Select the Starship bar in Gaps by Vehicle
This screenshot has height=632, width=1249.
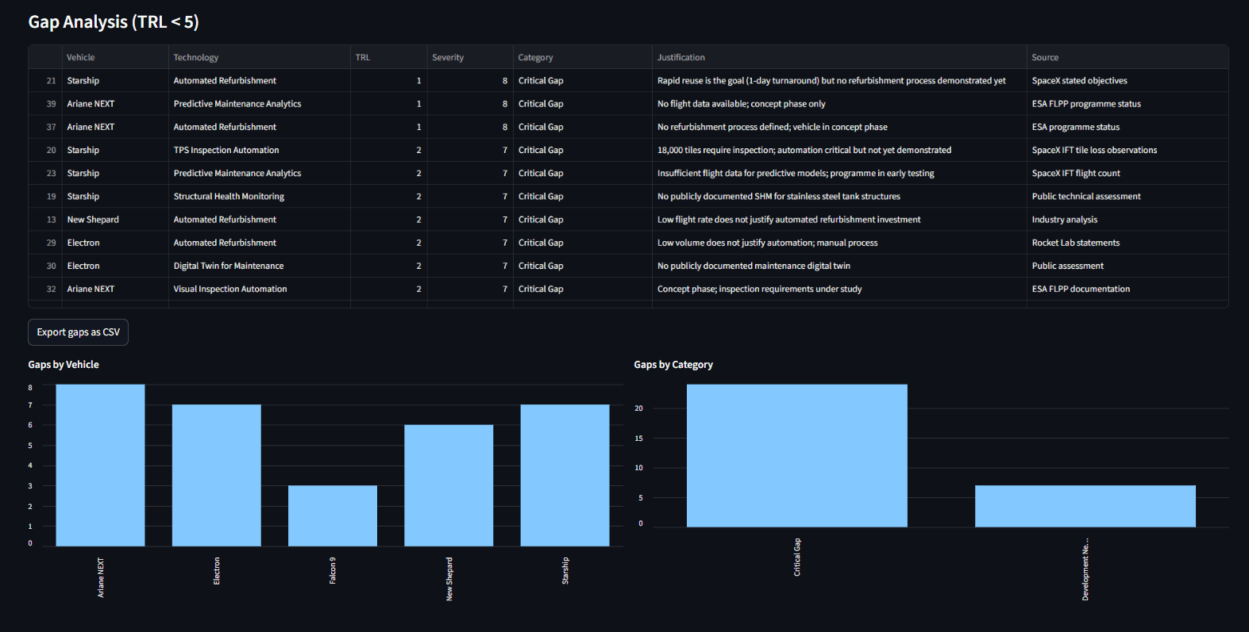pos(565,476)
